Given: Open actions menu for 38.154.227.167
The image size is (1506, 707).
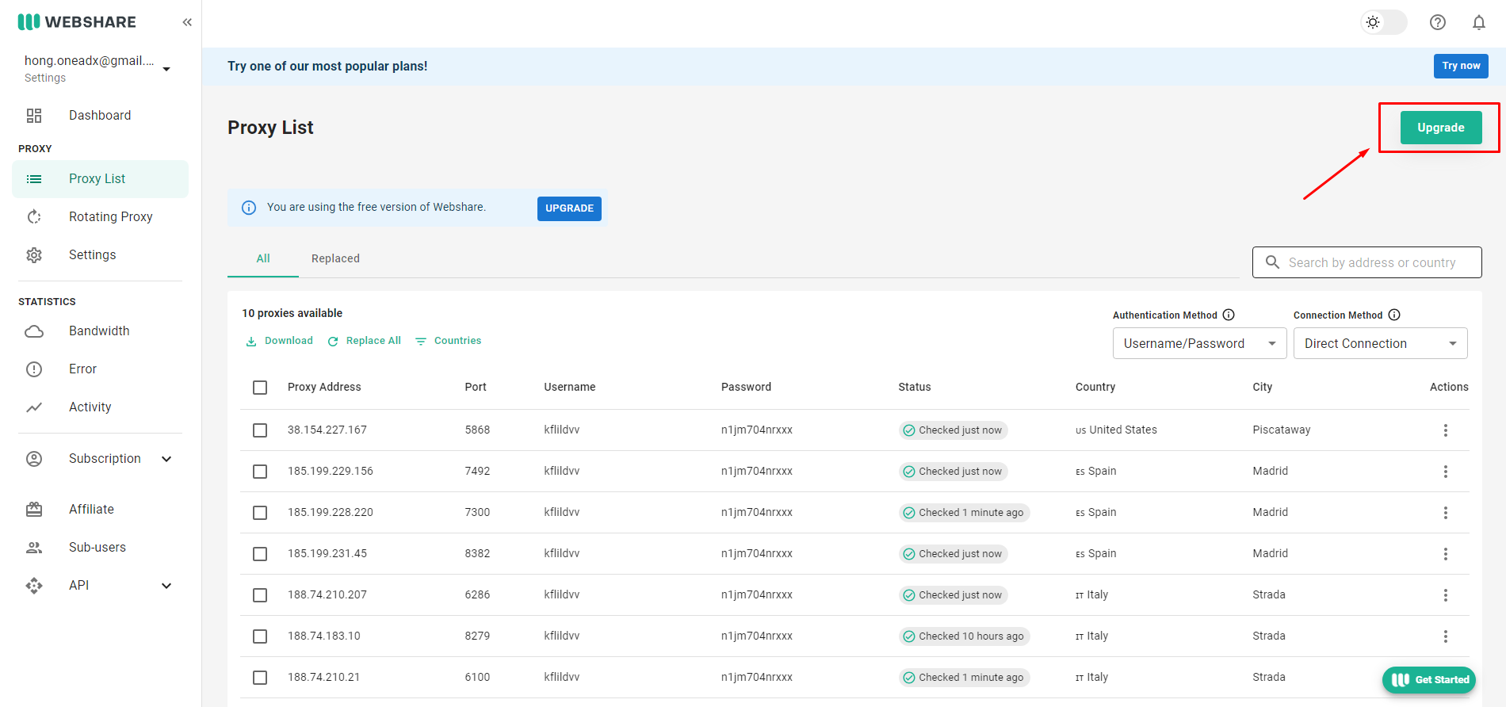Looking at the screenshot, I should point(1446,430).
